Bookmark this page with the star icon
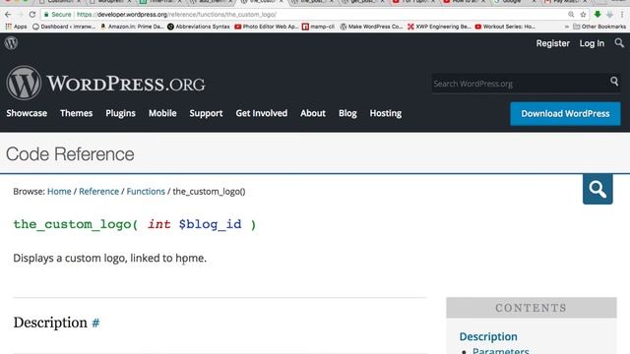 [x=583, y=15]
